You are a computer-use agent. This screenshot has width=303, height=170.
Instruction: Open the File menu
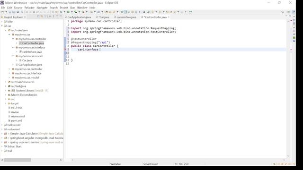[x=3, y=8]
